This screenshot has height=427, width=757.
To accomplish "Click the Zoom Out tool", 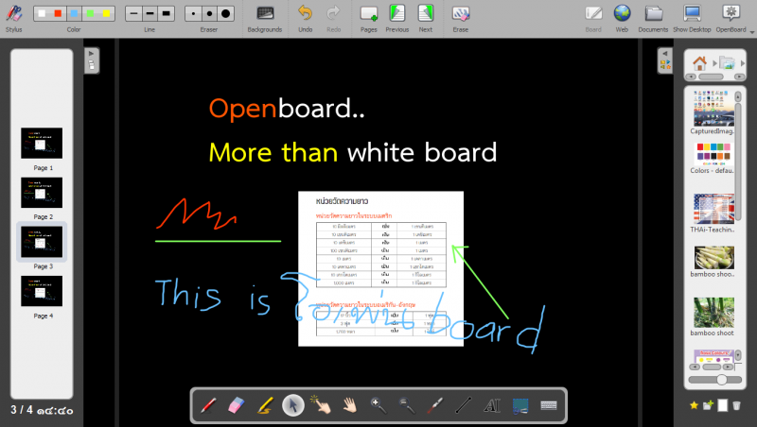I will 407,405.
